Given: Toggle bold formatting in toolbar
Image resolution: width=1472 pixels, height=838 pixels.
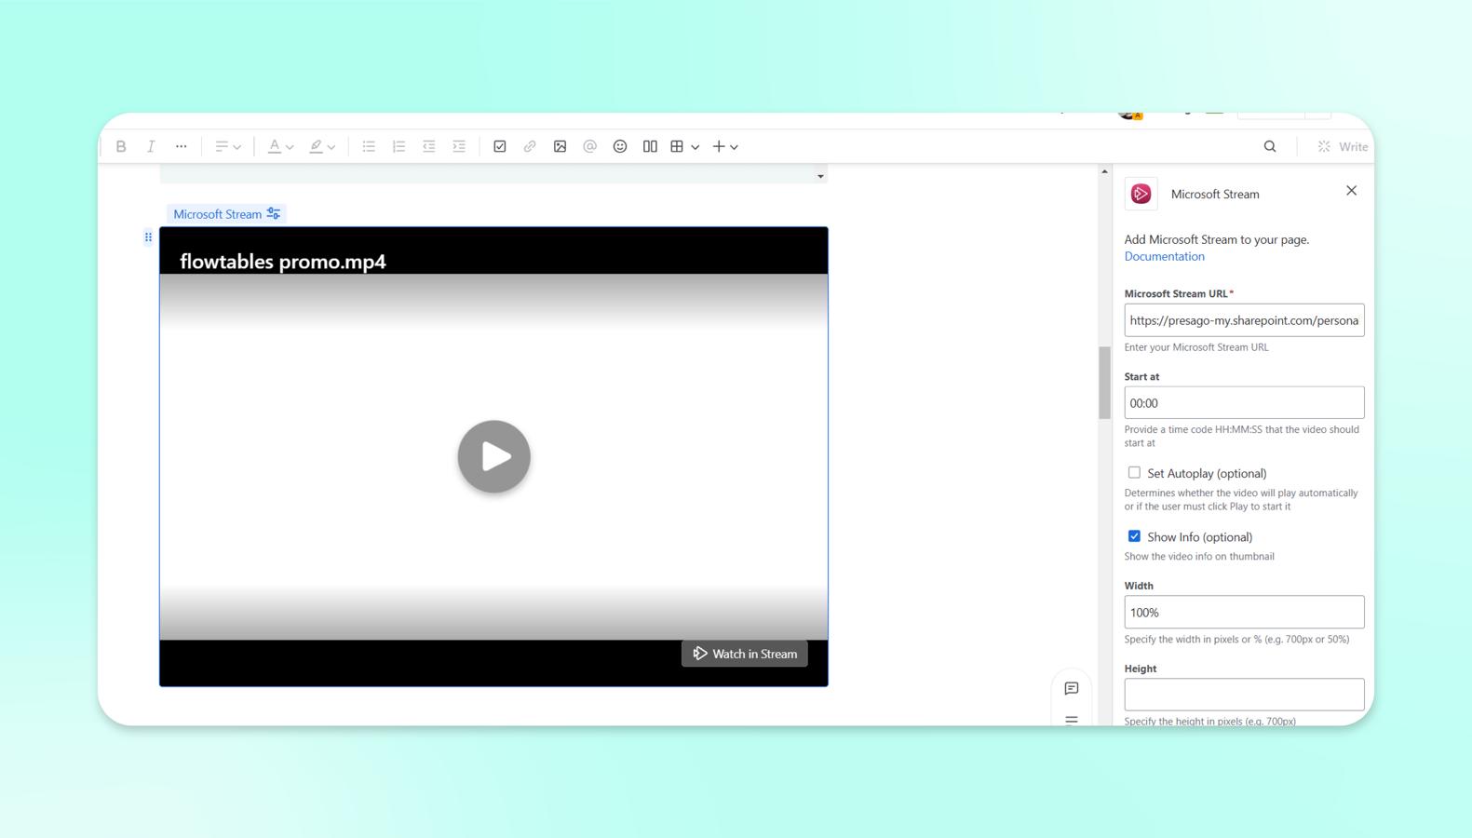Looking at the screenshot, I should (121, 146).
